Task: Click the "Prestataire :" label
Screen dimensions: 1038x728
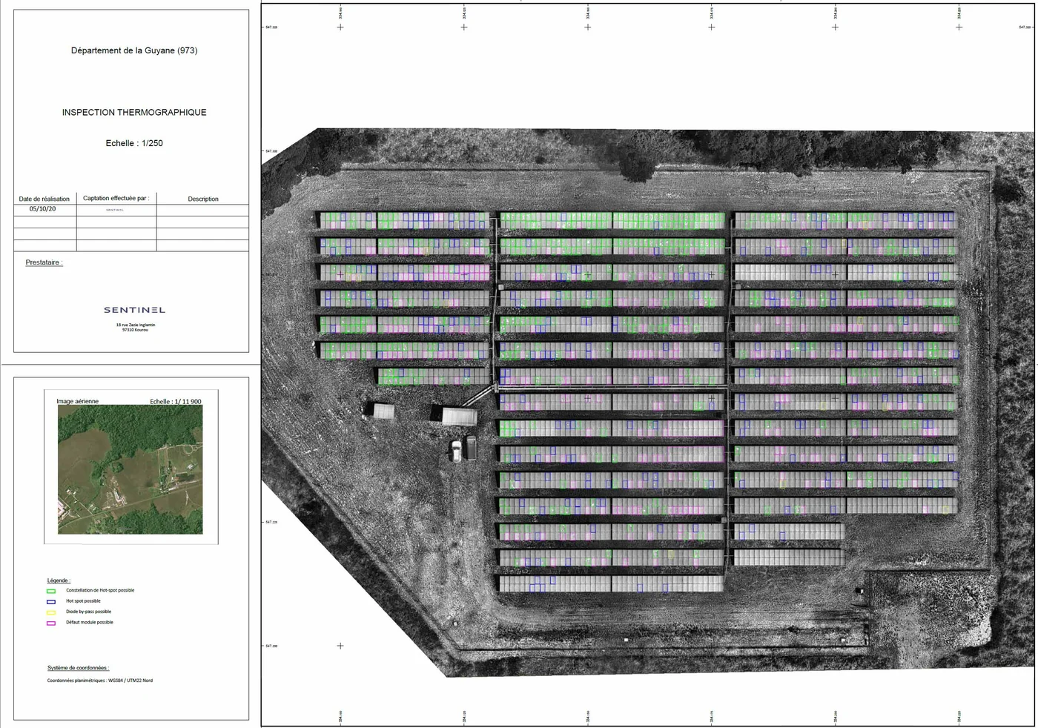Action: click(44, 262)
